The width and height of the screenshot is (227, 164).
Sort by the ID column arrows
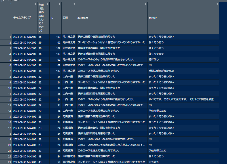click(x=59, y=4)
